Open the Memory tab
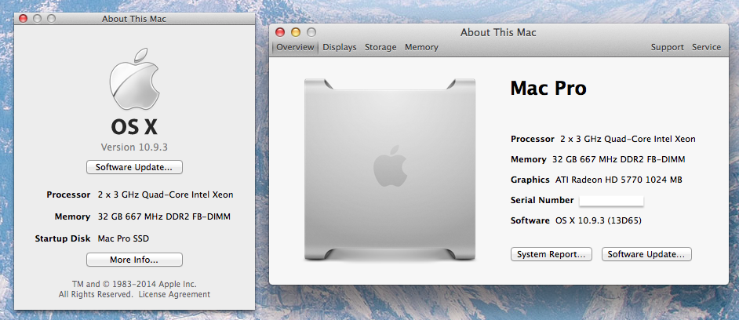 point(421,47)
